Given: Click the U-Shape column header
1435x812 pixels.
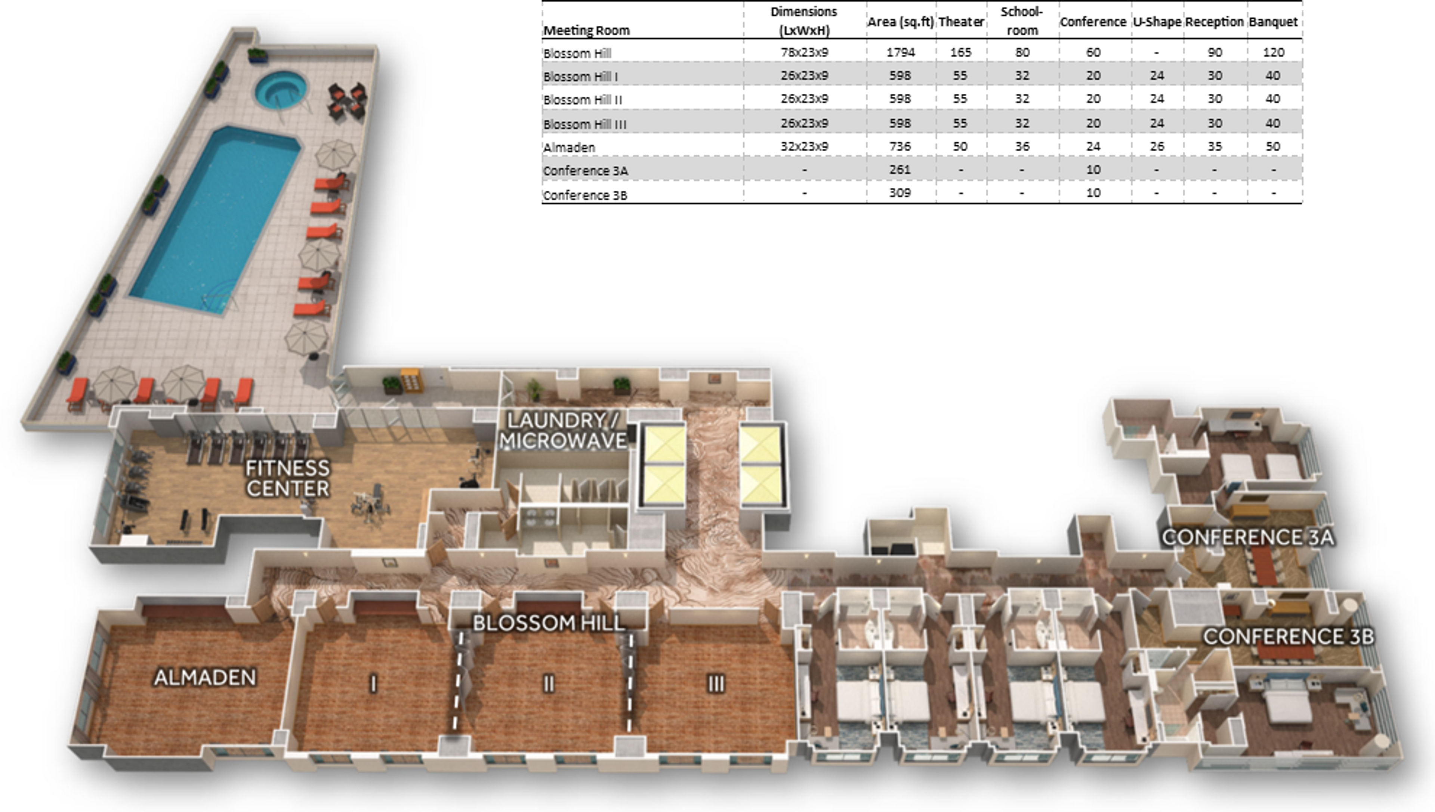Looking at the screenshot, I should click(1157, 22).
